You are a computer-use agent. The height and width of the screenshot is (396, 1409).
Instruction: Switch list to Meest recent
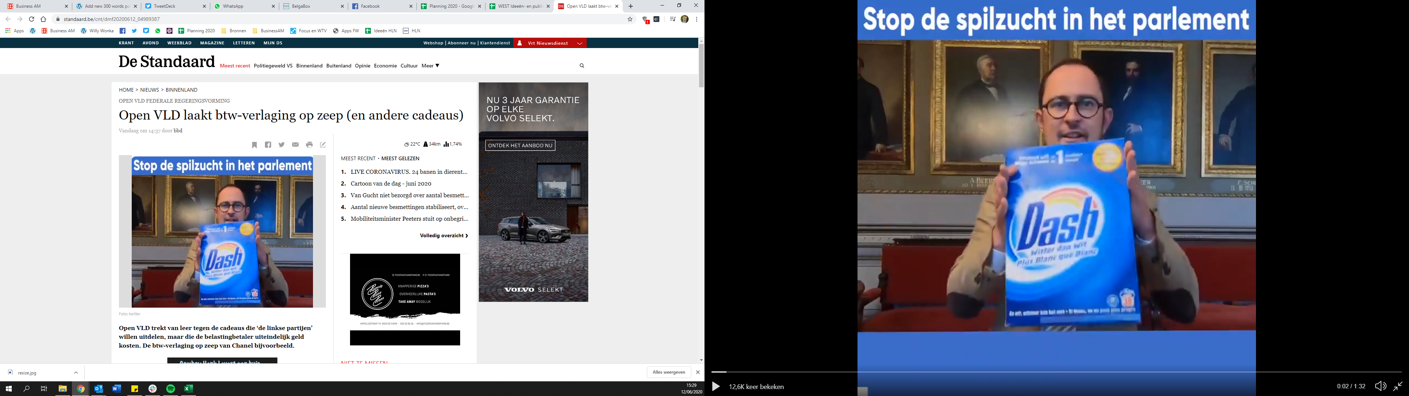click(x=358, y=159)
